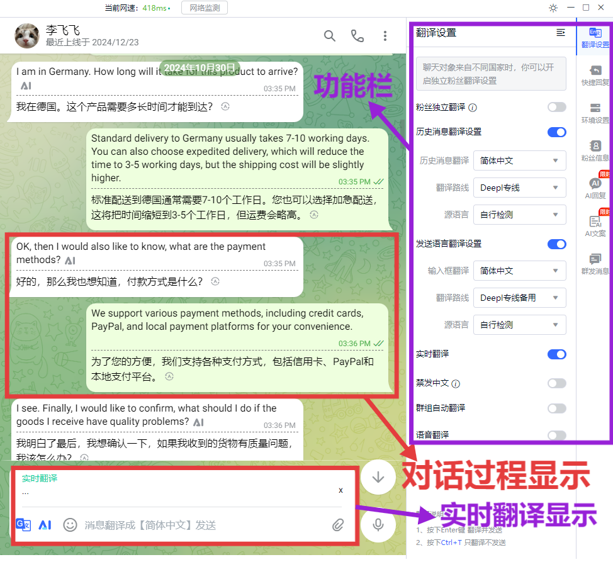Start a voice call with 李飞飞
The width and height of the screenshot is (613, 562).
[x=357, y=37]
